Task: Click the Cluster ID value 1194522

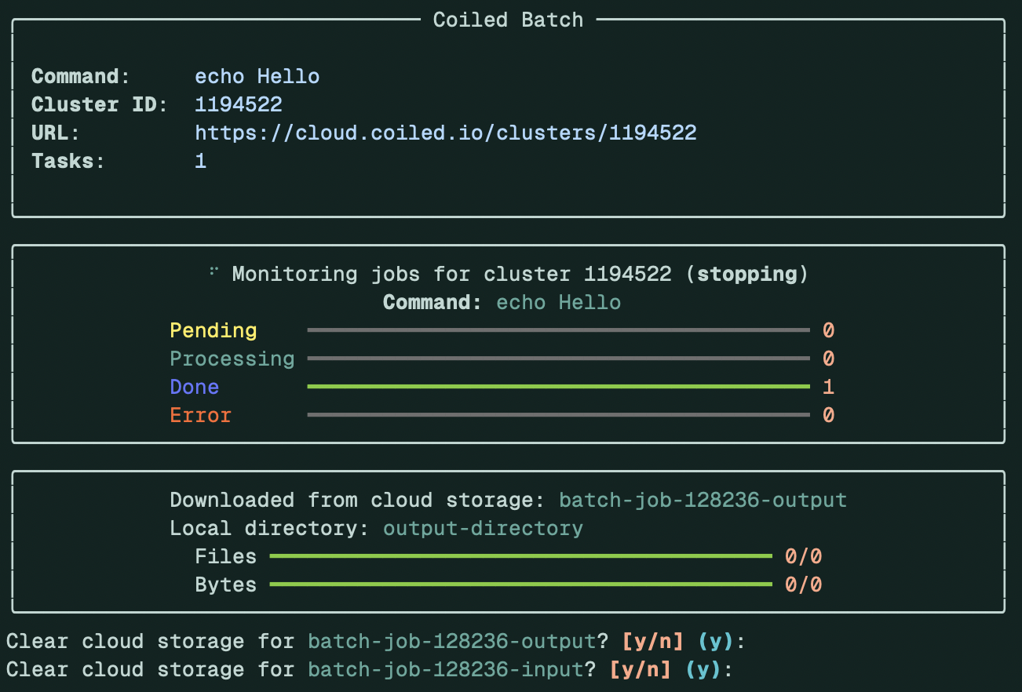Action: pyautogui.click(x=238, y=104)
